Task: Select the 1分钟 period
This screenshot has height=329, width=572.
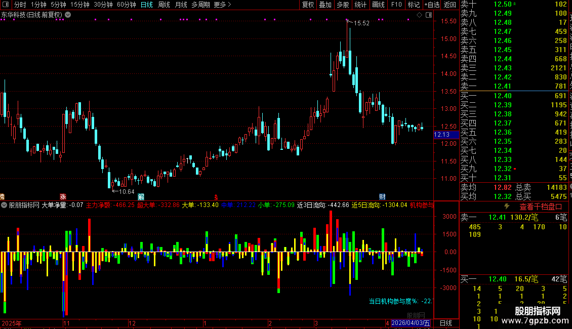Action: click(38, 5)
